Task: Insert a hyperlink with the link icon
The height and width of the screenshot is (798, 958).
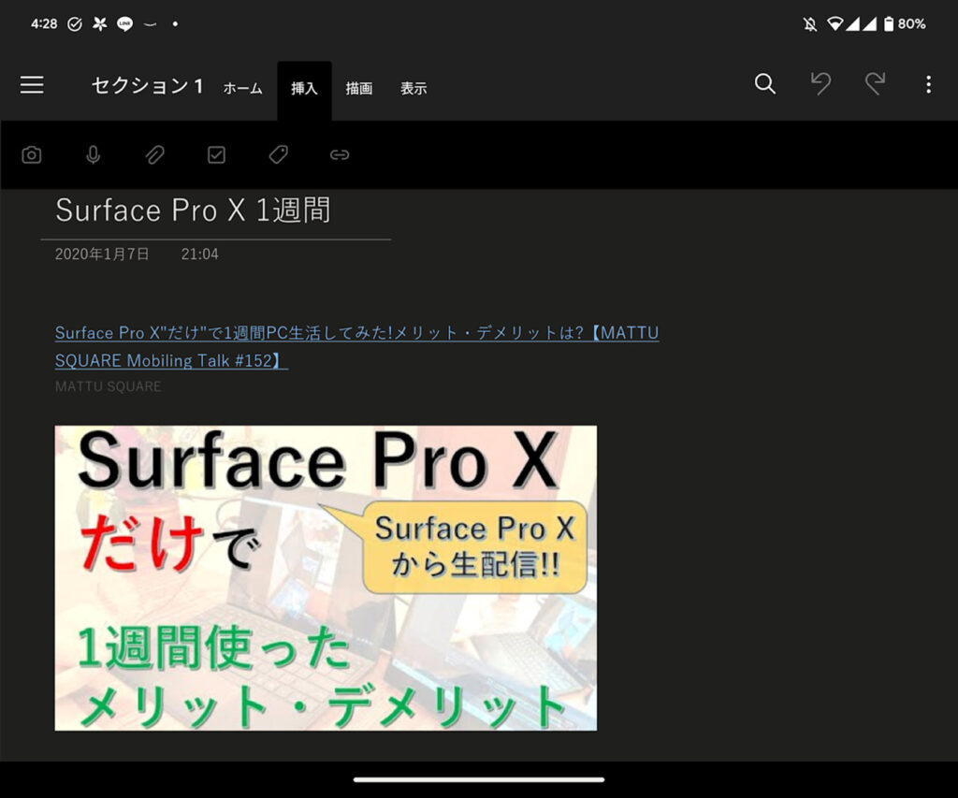Action: [340, 155]
